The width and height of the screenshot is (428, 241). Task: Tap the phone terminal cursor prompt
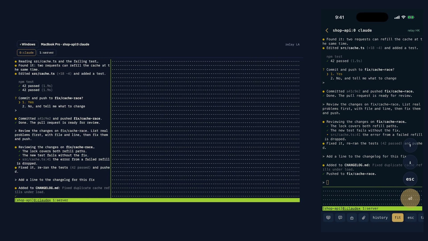pos(327,182)
